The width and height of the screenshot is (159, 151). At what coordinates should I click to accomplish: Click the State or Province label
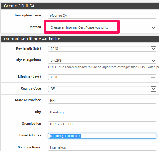click(28, 100)
